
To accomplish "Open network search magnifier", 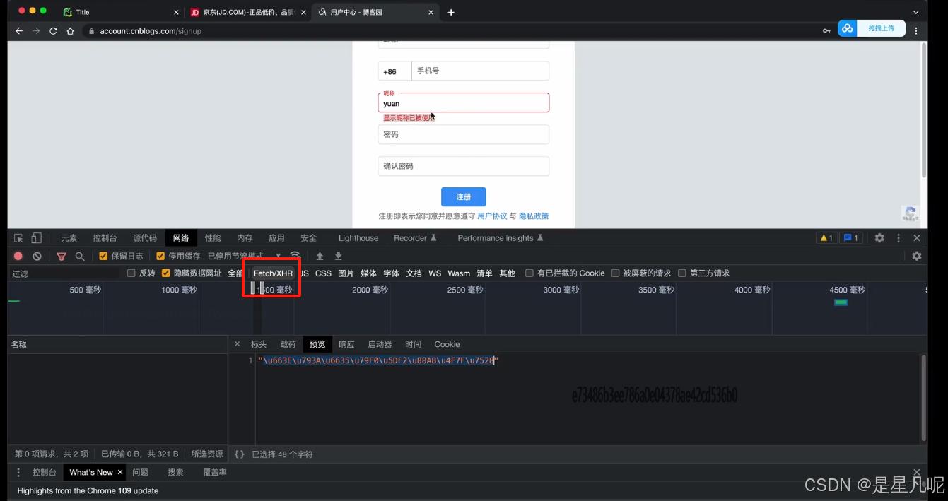I will [x=80, y=256].
